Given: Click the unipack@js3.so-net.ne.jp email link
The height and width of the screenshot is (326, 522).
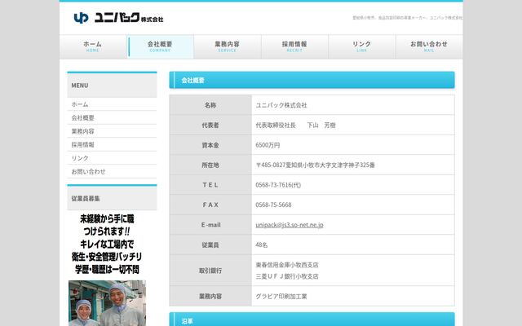Looking at the screenshot, I should 290,225.
